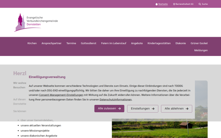Click the Einwilligungsverwaltung heading
The width and height of the screenshot is (221, 138).
(x=47, y=77)
